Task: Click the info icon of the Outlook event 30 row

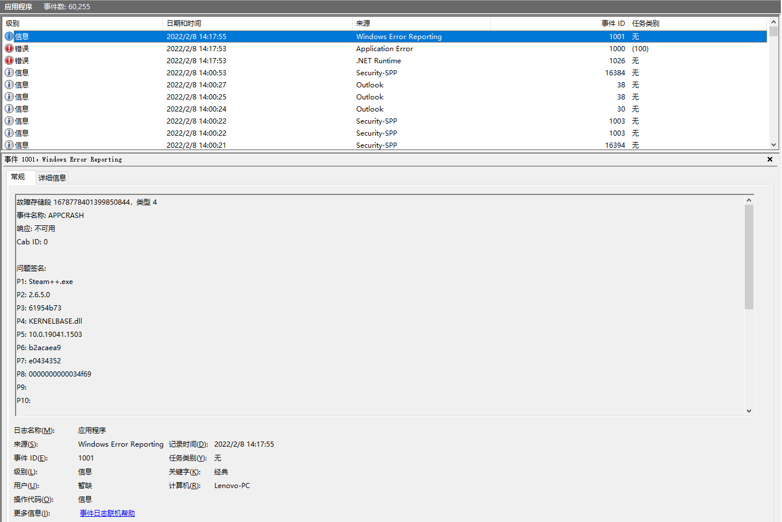Action: [9, 109]
